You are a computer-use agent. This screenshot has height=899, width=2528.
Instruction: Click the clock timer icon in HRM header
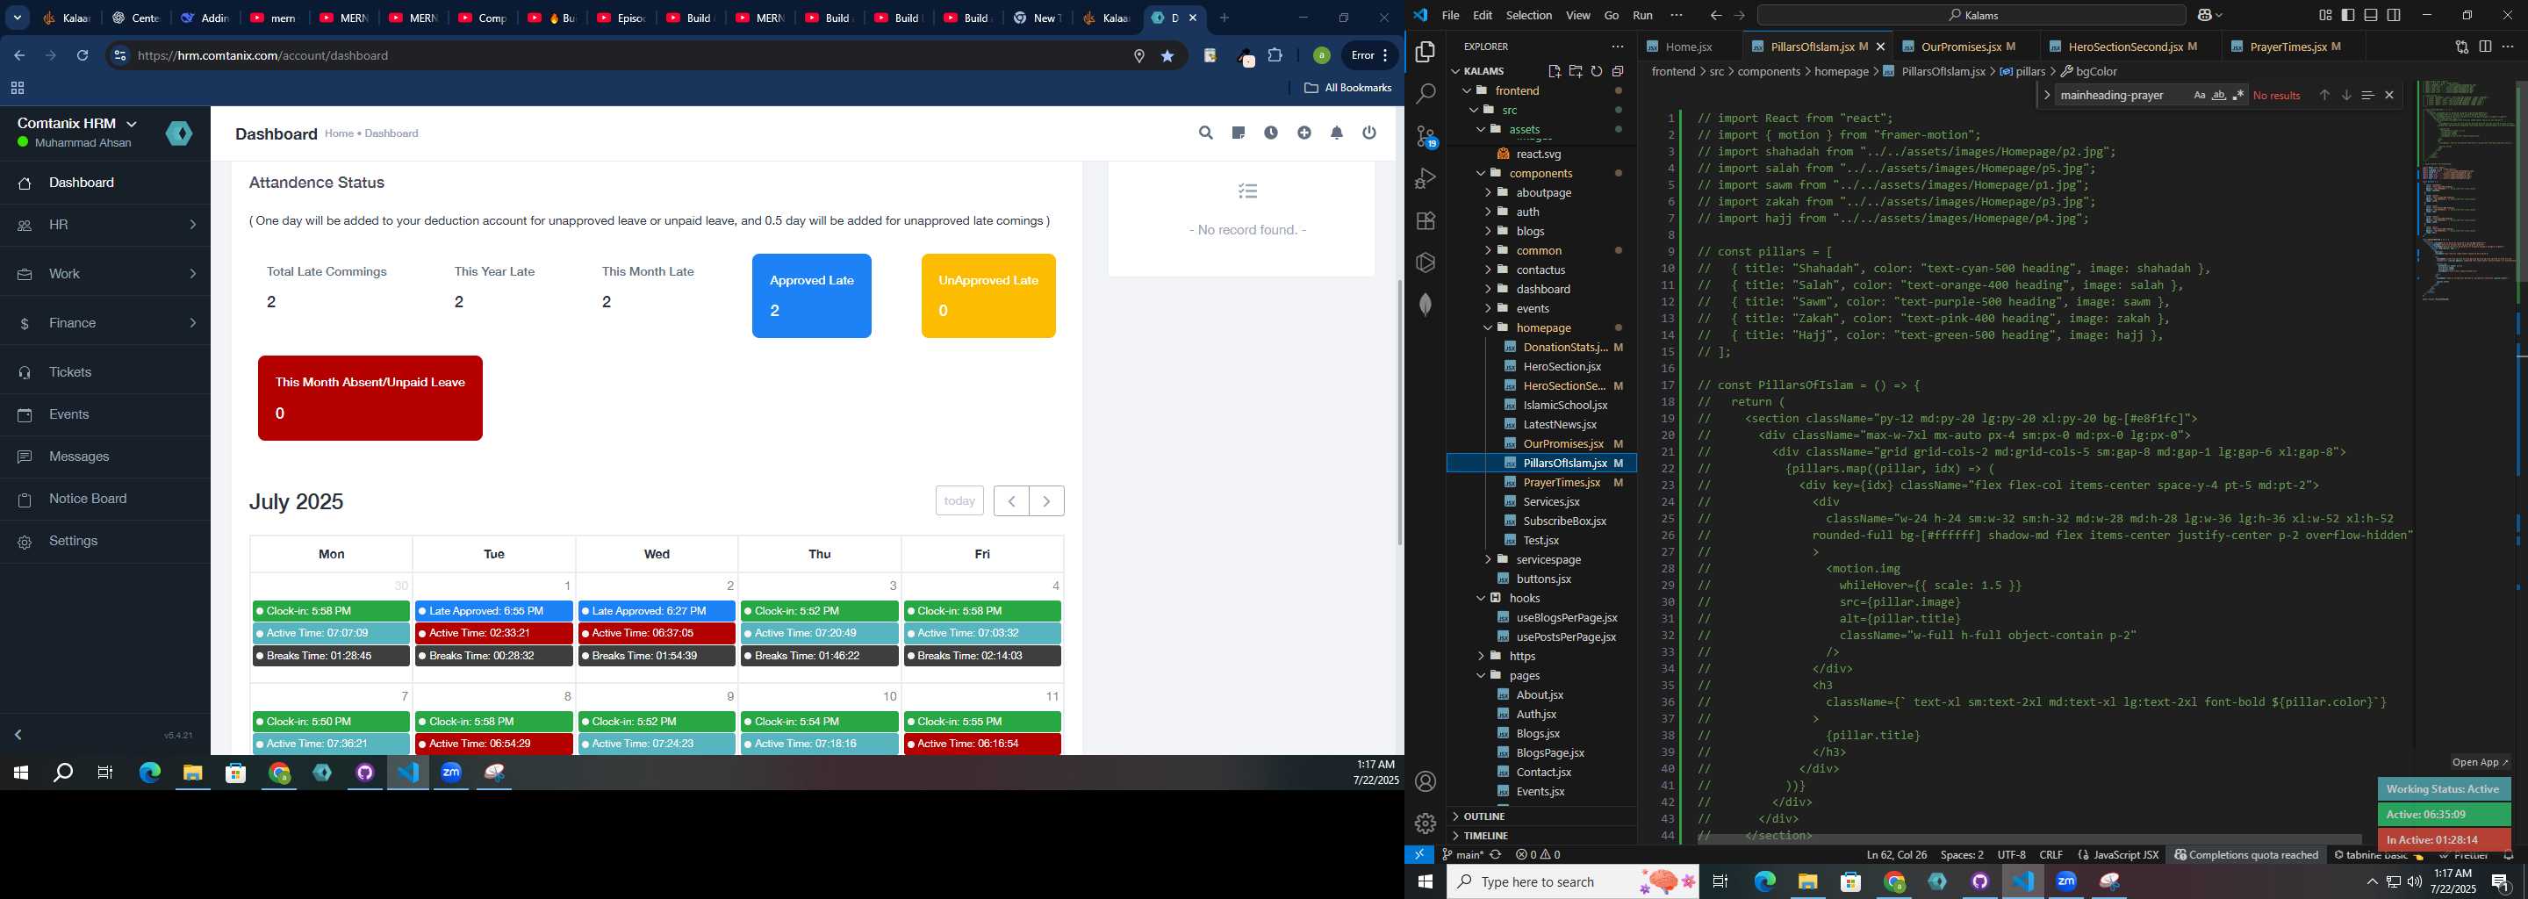1271,133
